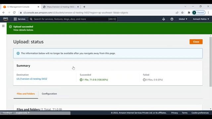
Task: Click the profile Paused avatar
Action: point(199,13)
